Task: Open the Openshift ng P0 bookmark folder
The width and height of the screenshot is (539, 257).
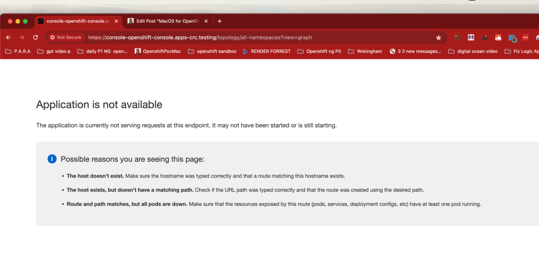Action: (319, 51)
